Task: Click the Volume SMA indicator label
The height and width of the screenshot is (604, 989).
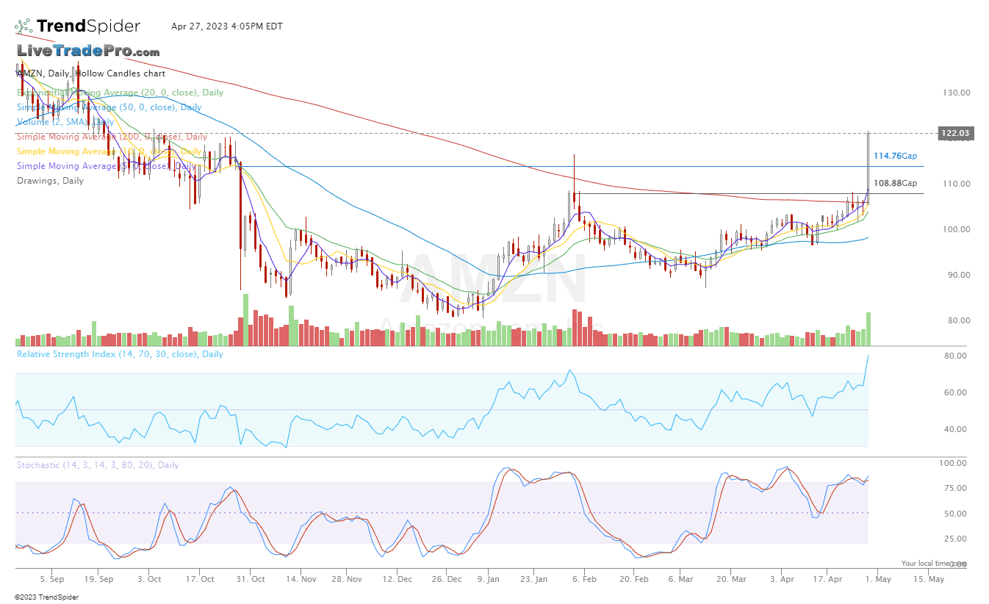Action: tap(65, 122)
